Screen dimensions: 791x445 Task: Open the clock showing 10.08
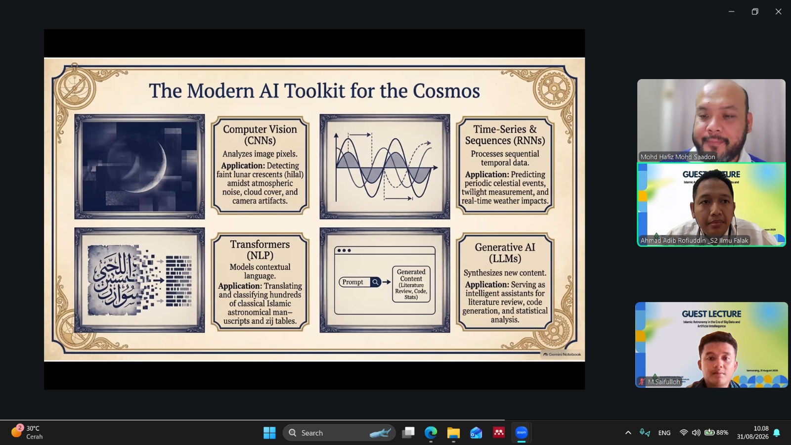753,433
